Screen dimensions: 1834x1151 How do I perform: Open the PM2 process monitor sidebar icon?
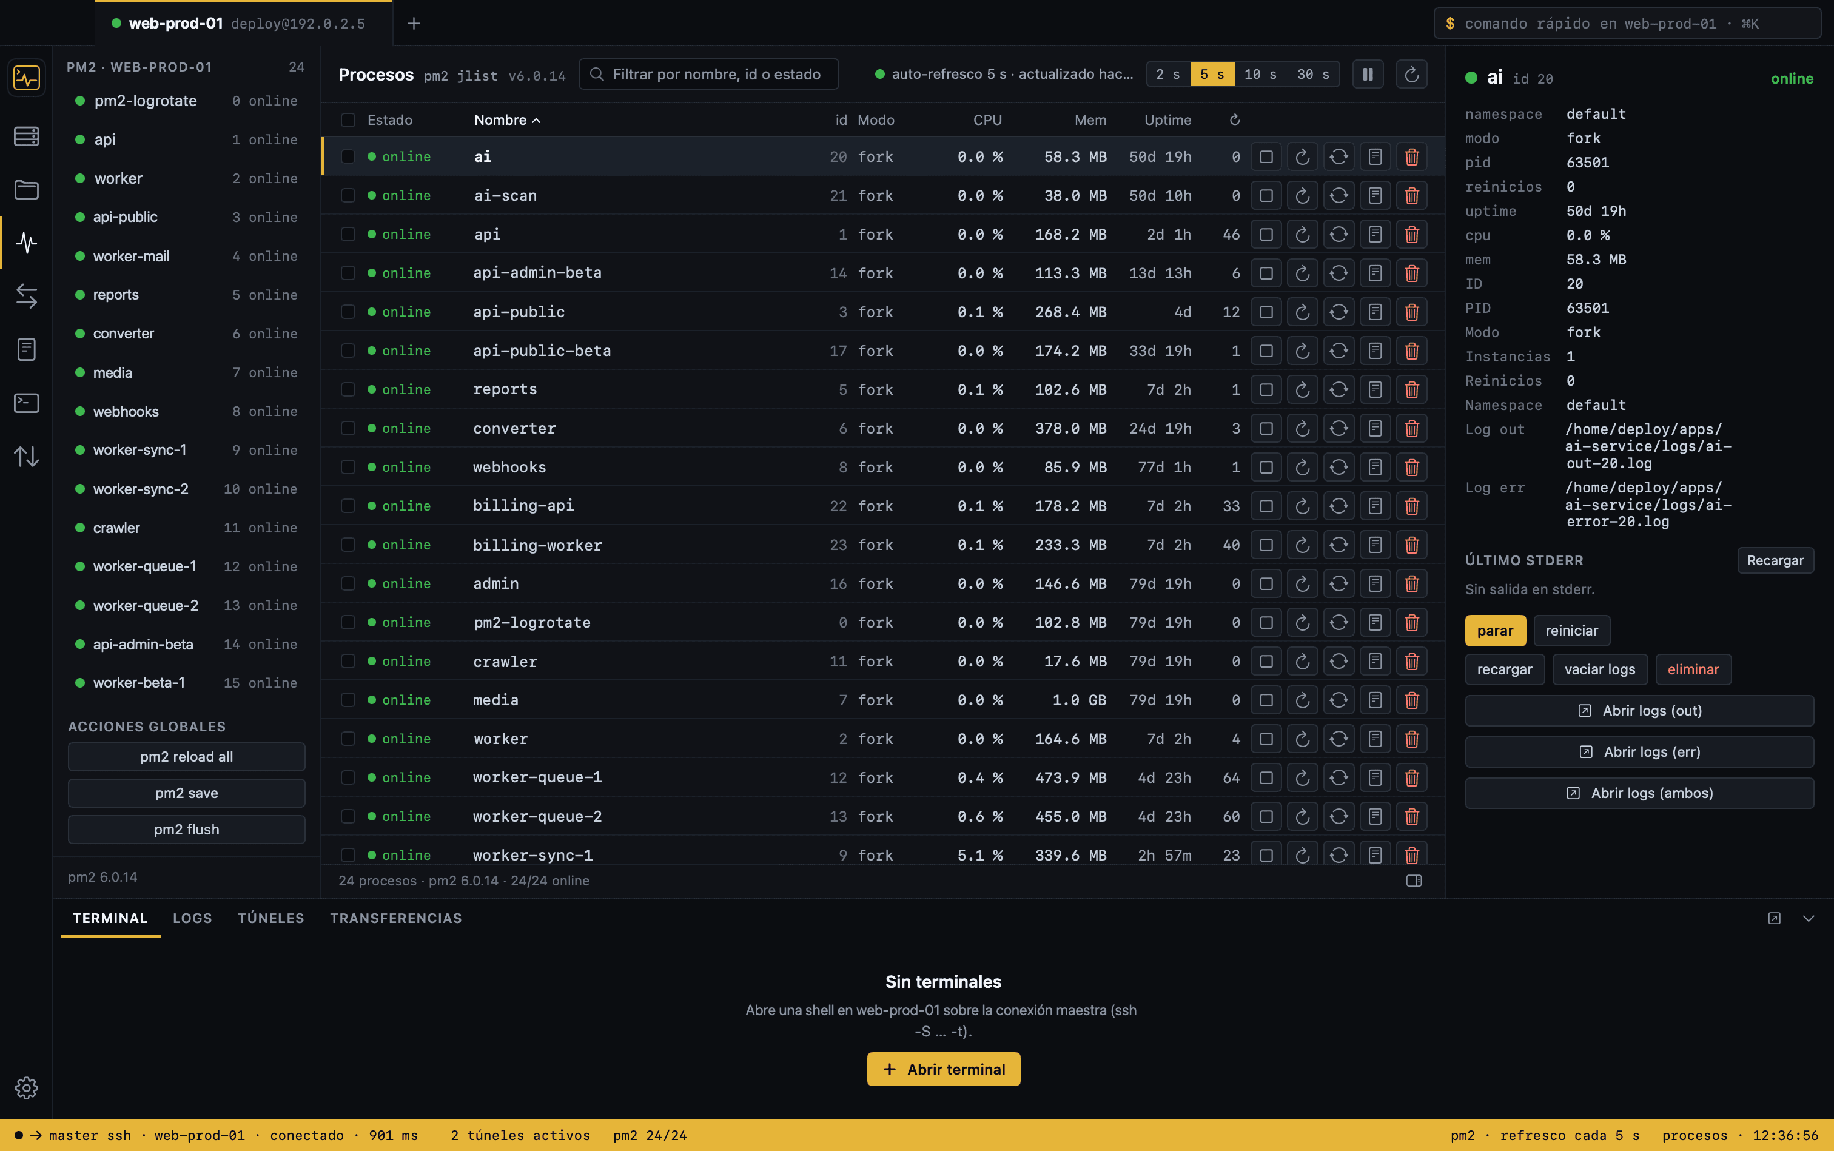[27, 243]
